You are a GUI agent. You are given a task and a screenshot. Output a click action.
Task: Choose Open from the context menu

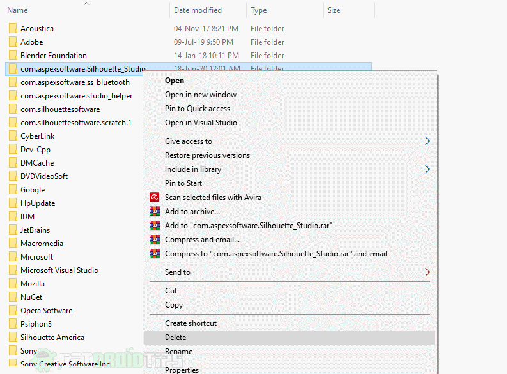[x=175, y=81]
